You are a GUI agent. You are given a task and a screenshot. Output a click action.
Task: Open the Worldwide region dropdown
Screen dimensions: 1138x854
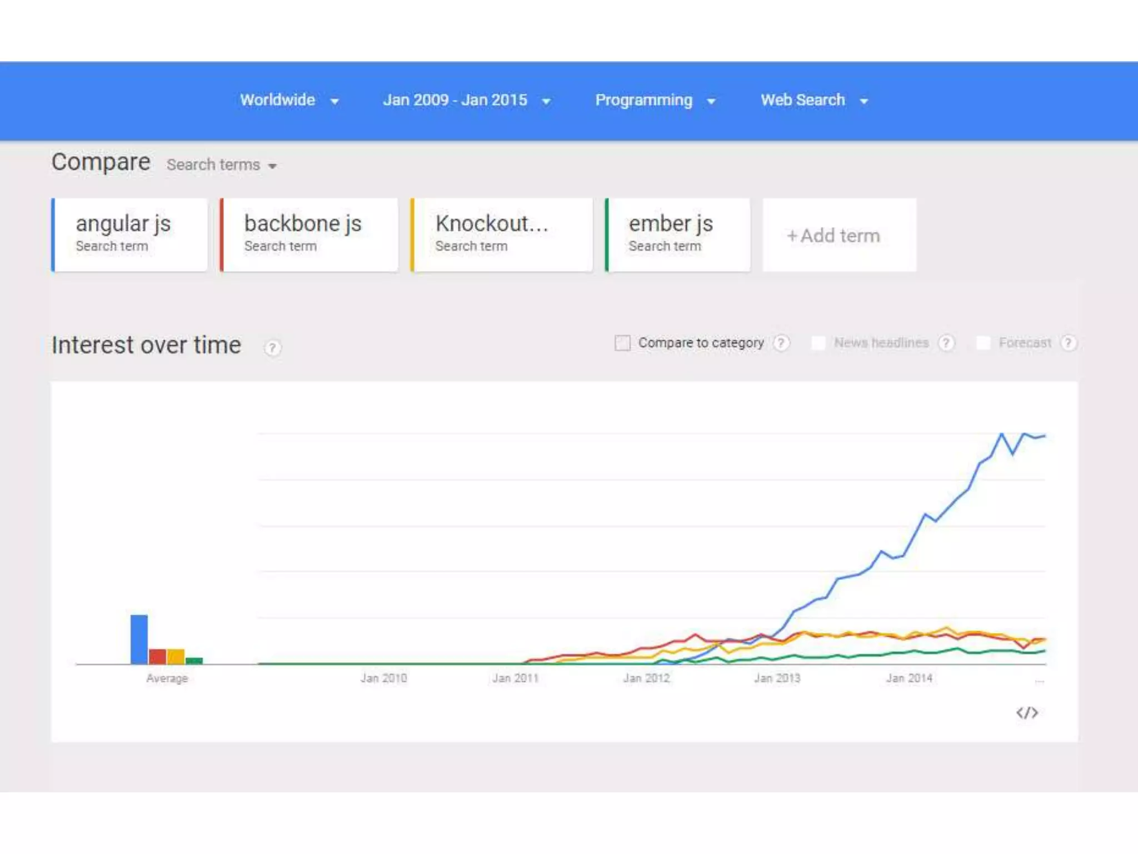point(289,101)
